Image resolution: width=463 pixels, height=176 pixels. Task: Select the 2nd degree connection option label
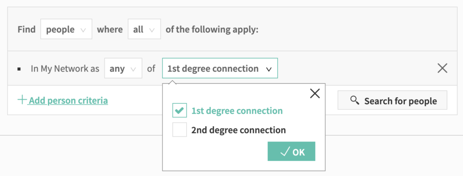click(238, 130)
